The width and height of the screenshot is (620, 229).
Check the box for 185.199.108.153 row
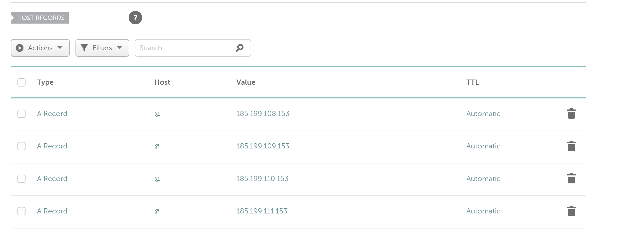pos(22,114)
